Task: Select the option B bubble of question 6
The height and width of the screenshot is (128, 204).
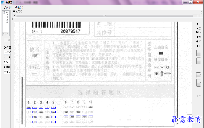Action: click(66, 112)
